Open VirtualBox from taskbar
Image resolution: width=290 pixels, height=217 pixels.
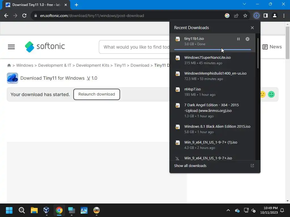(x=46, y=210)
